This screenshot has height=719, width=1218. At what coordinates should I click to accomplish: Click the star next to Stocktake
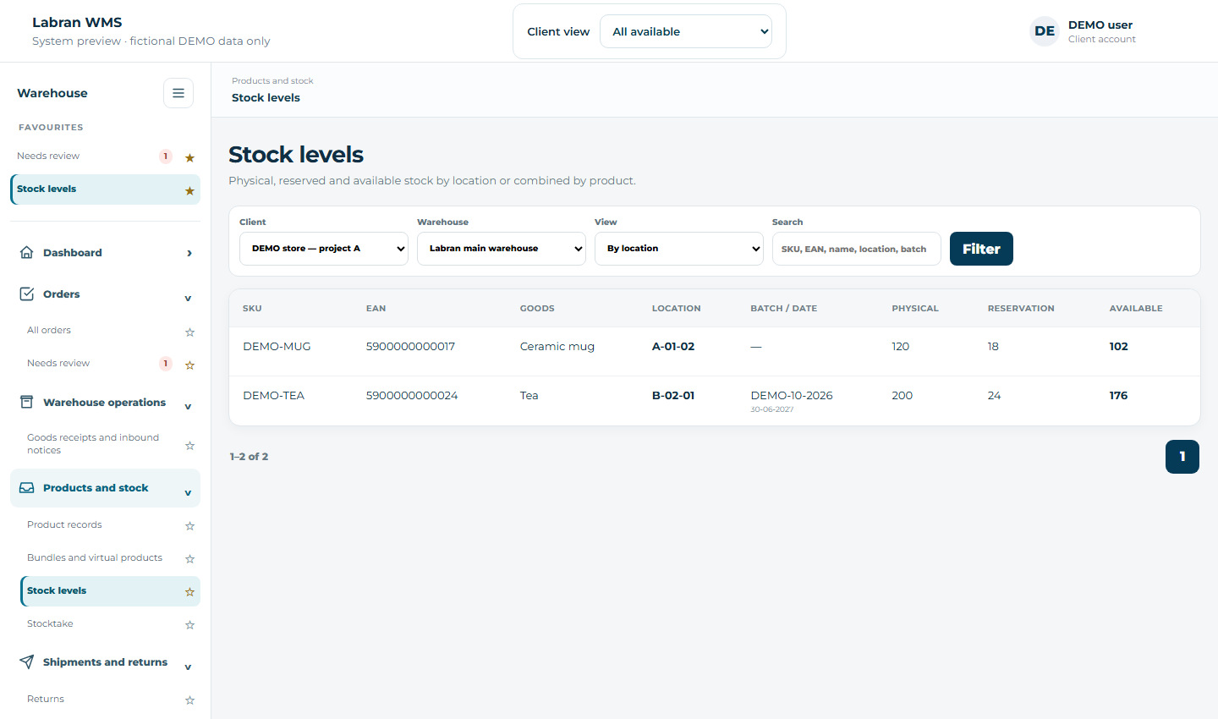click(x=189, y=625)
